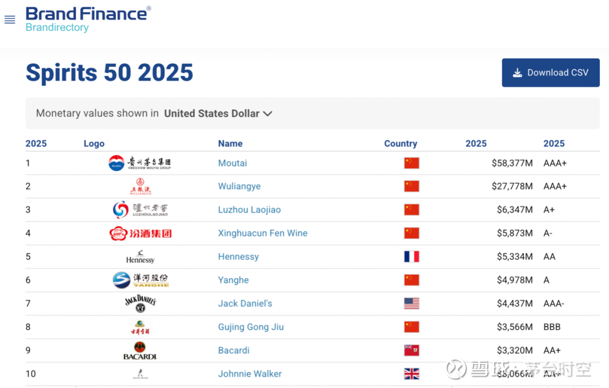Click the Spirits 50 2025 heading
609x388 pixels.
pos(109,73)
